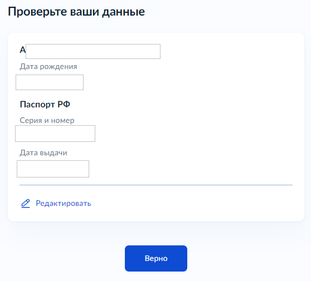Click the letters РФ in passport title
The width and height of the screenshot is (311, 281).
(64, 104)
